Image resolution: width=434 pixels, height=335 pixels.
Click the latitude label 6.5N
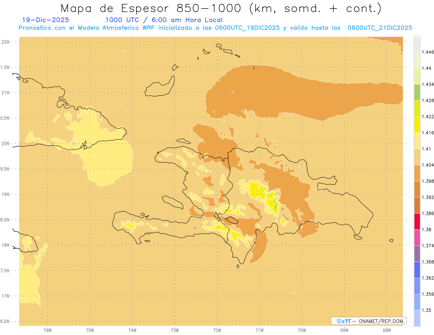pyautogui.click(x=5, y=321)
